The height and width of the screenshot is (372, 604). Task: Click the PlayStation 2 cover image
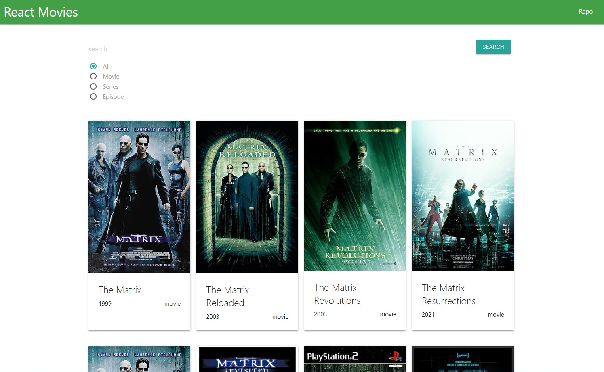(x=355, y=359)
